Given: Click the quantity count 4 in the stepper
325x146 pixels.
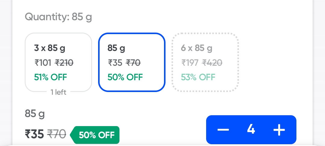Looking at the screenshot, I should [x=251, y=130].
